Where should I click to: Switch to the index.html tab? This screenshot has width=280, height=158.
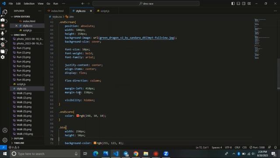57,11
